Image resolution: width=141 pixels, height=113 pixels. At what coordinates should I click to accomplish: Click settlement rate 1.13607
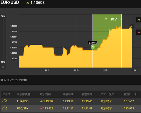129,101
